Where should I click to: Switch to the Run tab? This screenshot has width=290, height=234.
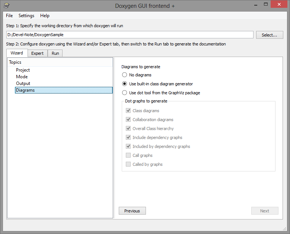pos(55,53)
